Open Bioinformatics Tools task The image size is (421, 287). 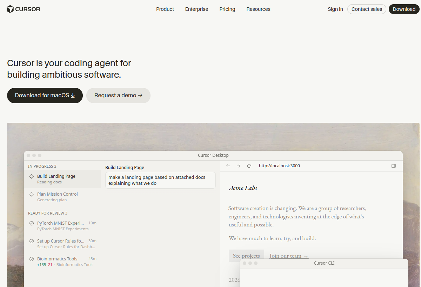click(62, 261)
